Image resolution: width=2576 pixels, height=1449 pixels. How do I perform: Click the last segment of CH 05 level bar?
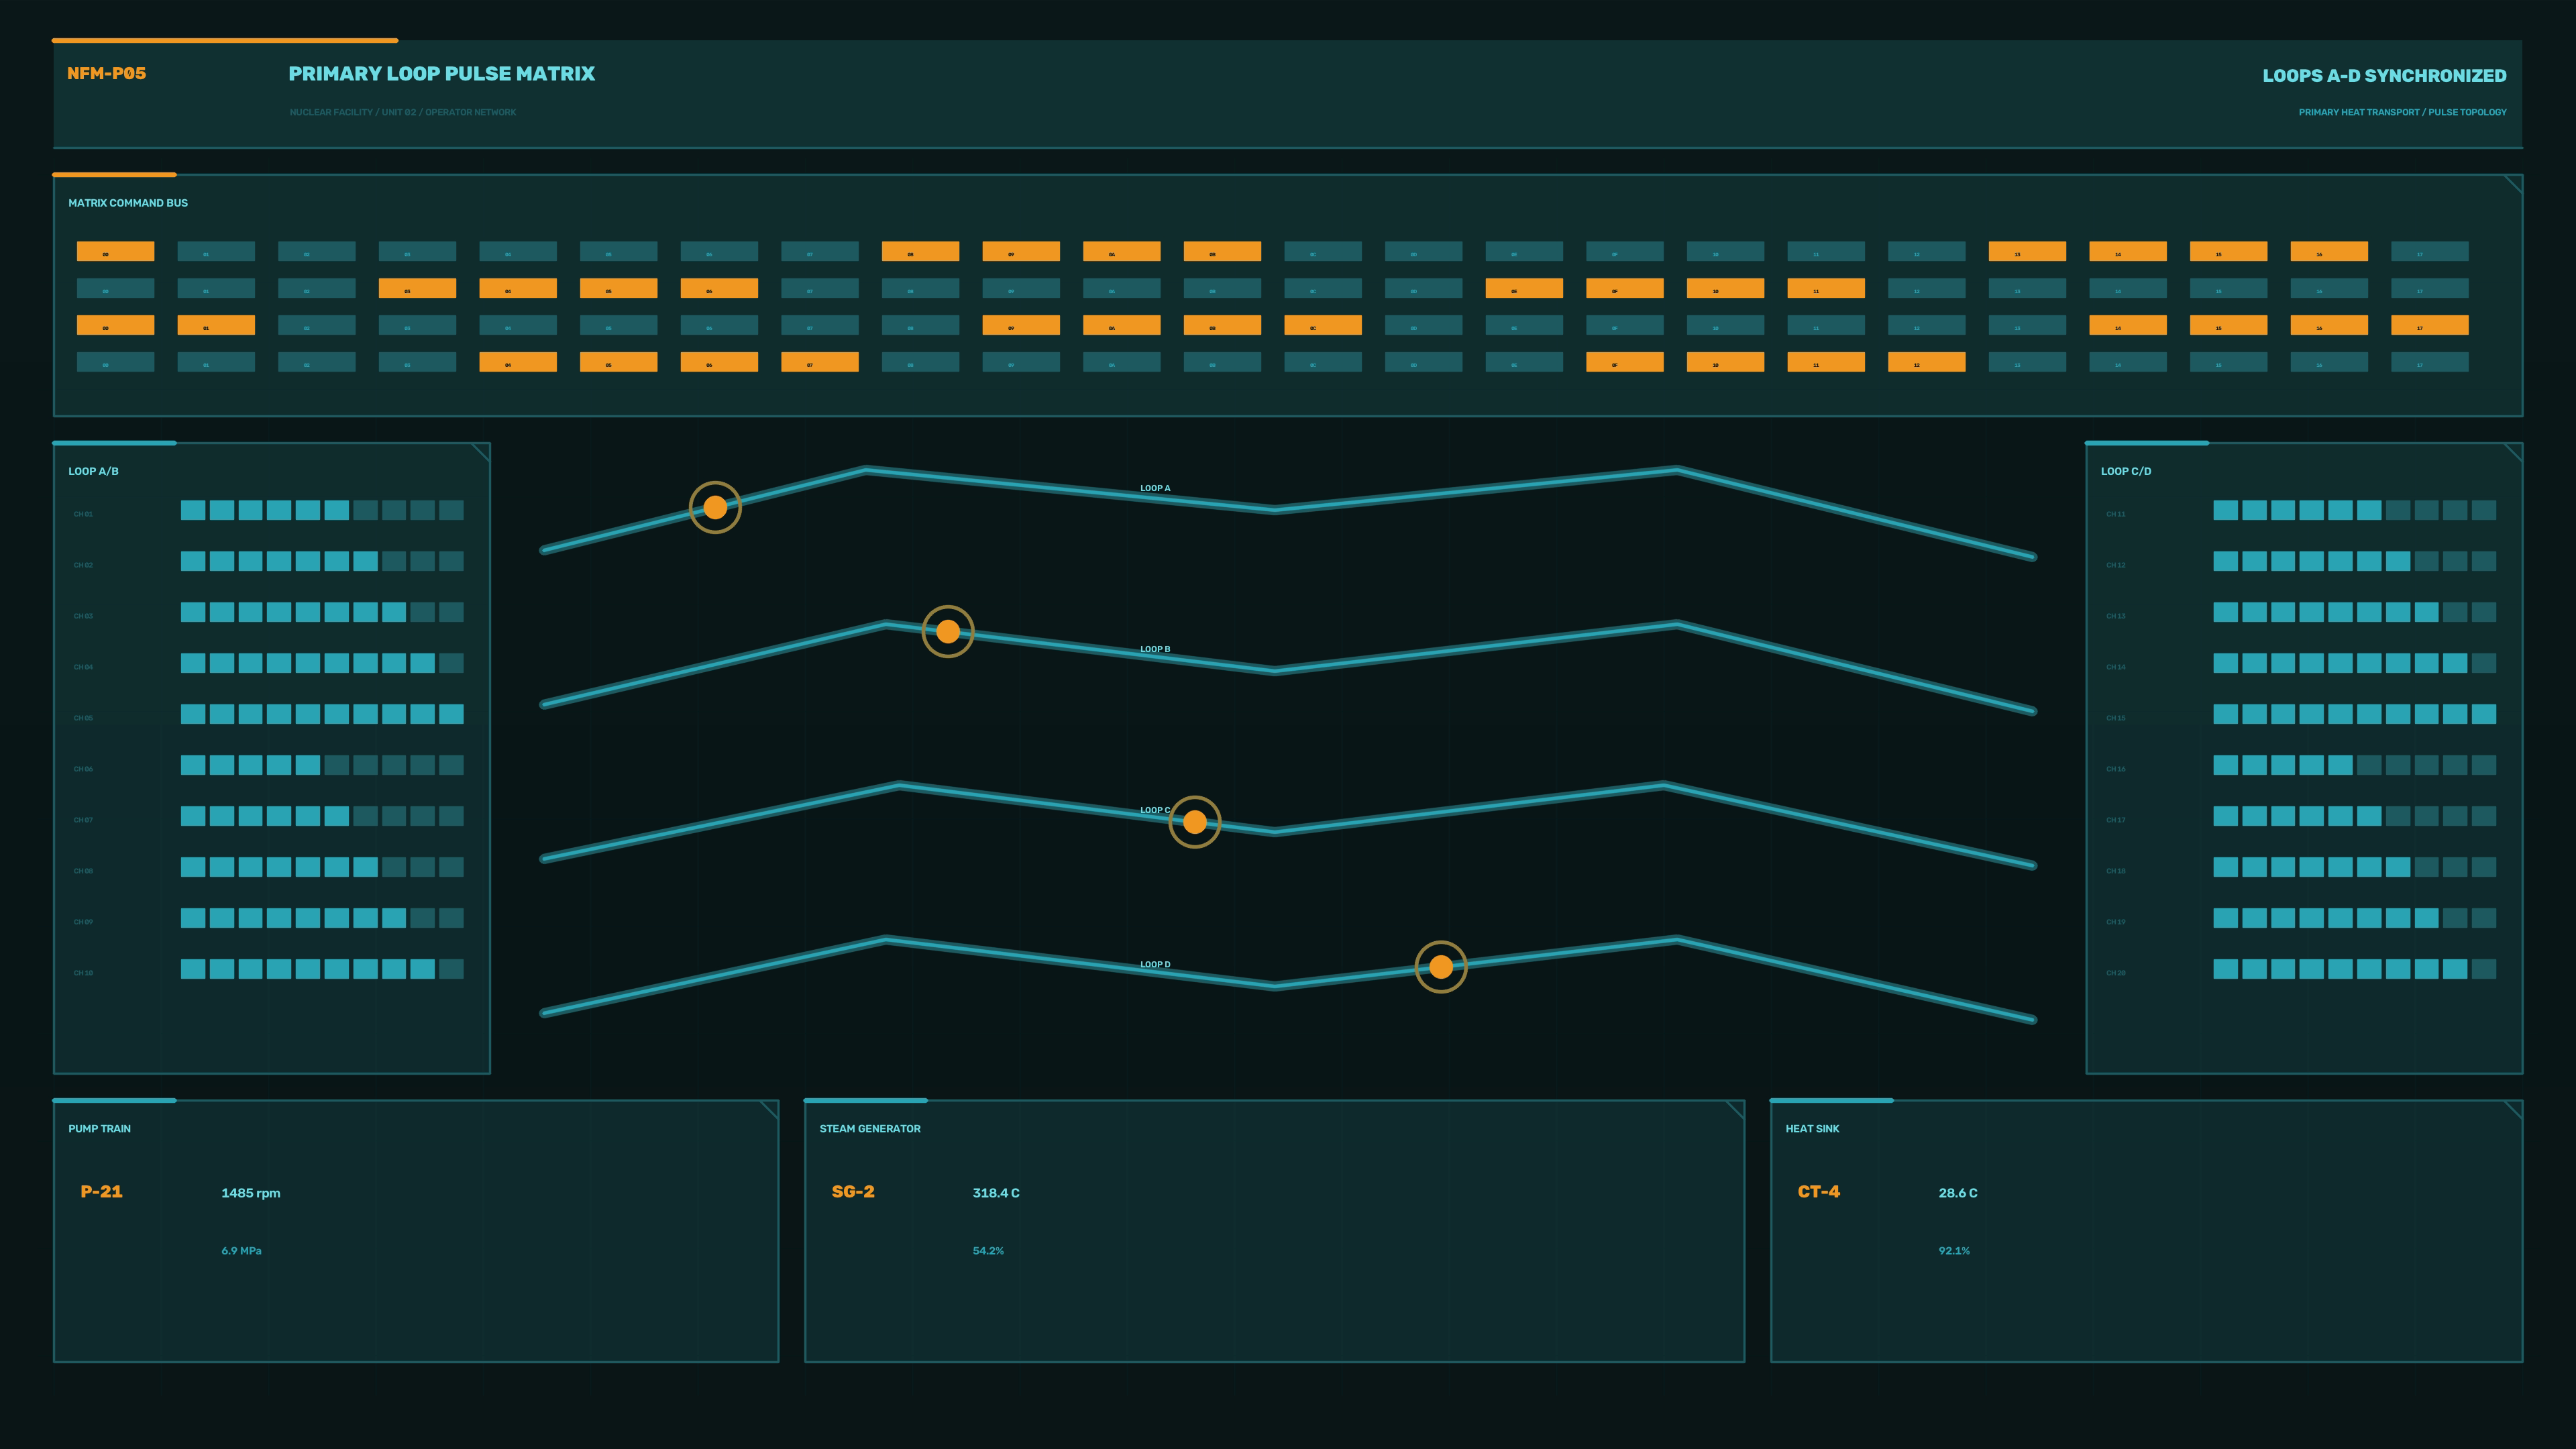(452, 714)
